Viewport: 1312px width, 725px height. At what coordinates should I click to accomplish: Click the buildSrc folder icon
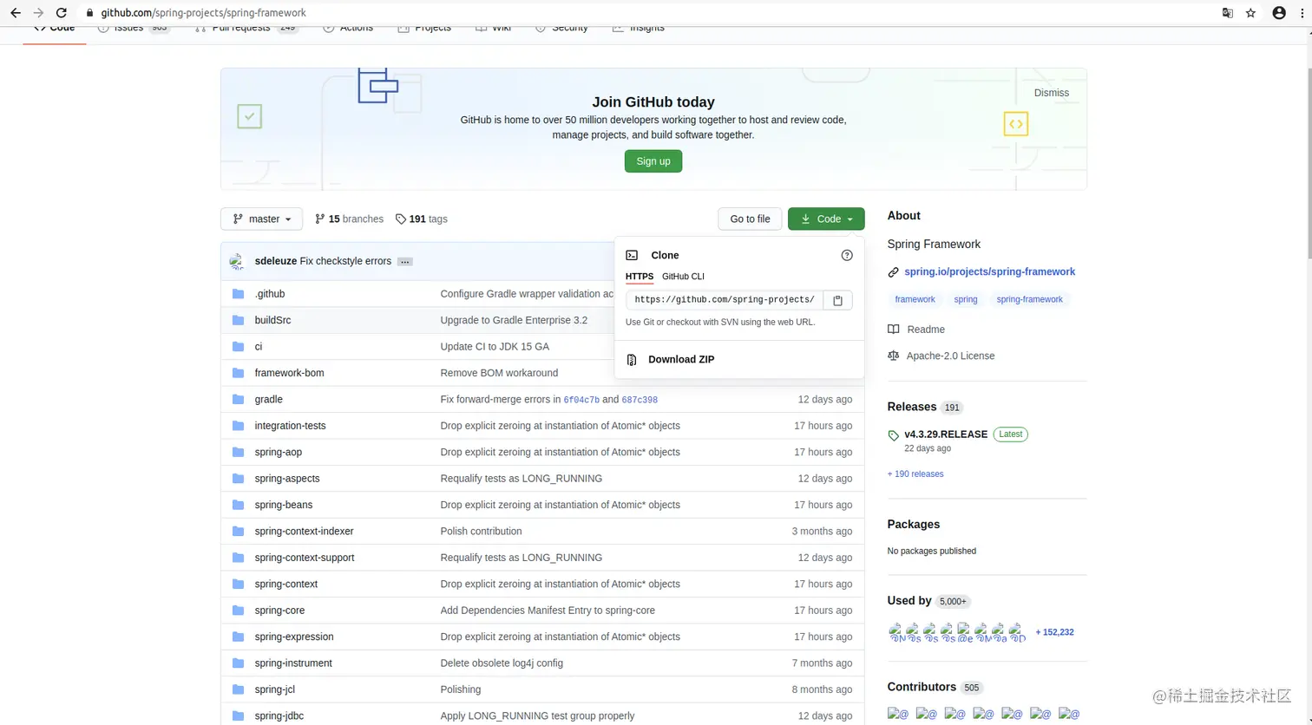pyautogui.click(x=239, y=320)
